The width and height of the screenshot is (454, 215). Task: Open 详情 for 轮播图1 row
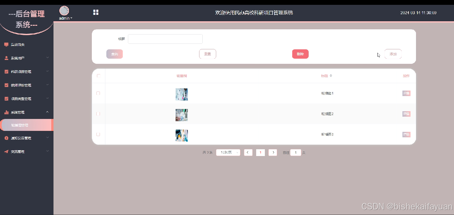point(406,93)
